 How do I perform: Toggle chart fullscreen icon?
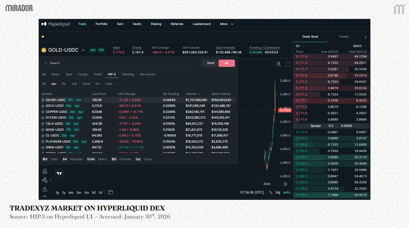(x=288, y=64)
